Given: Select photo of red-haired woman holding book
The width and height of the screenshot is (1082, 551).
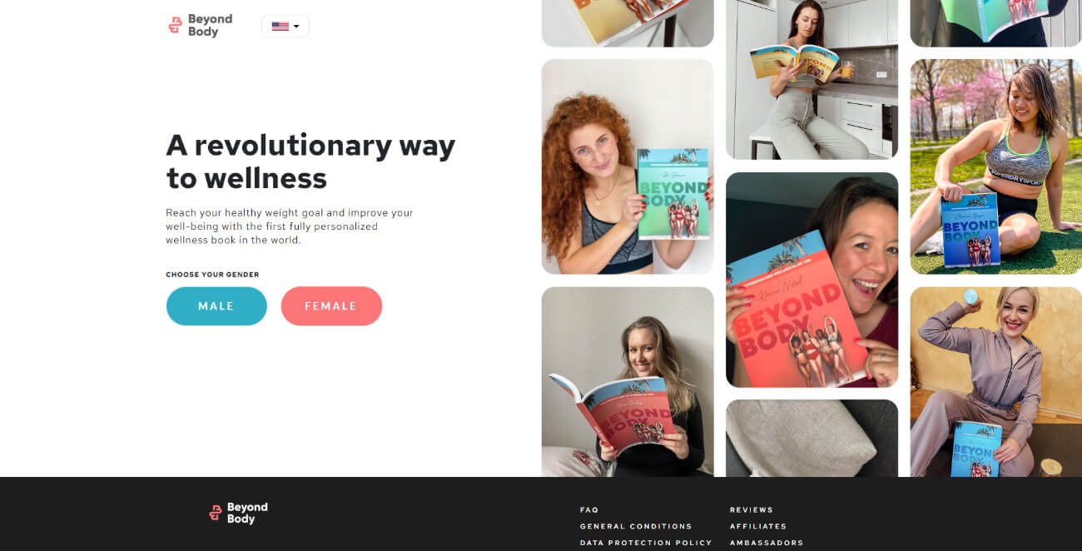Looking at the screenshot, I should point(628,166).
